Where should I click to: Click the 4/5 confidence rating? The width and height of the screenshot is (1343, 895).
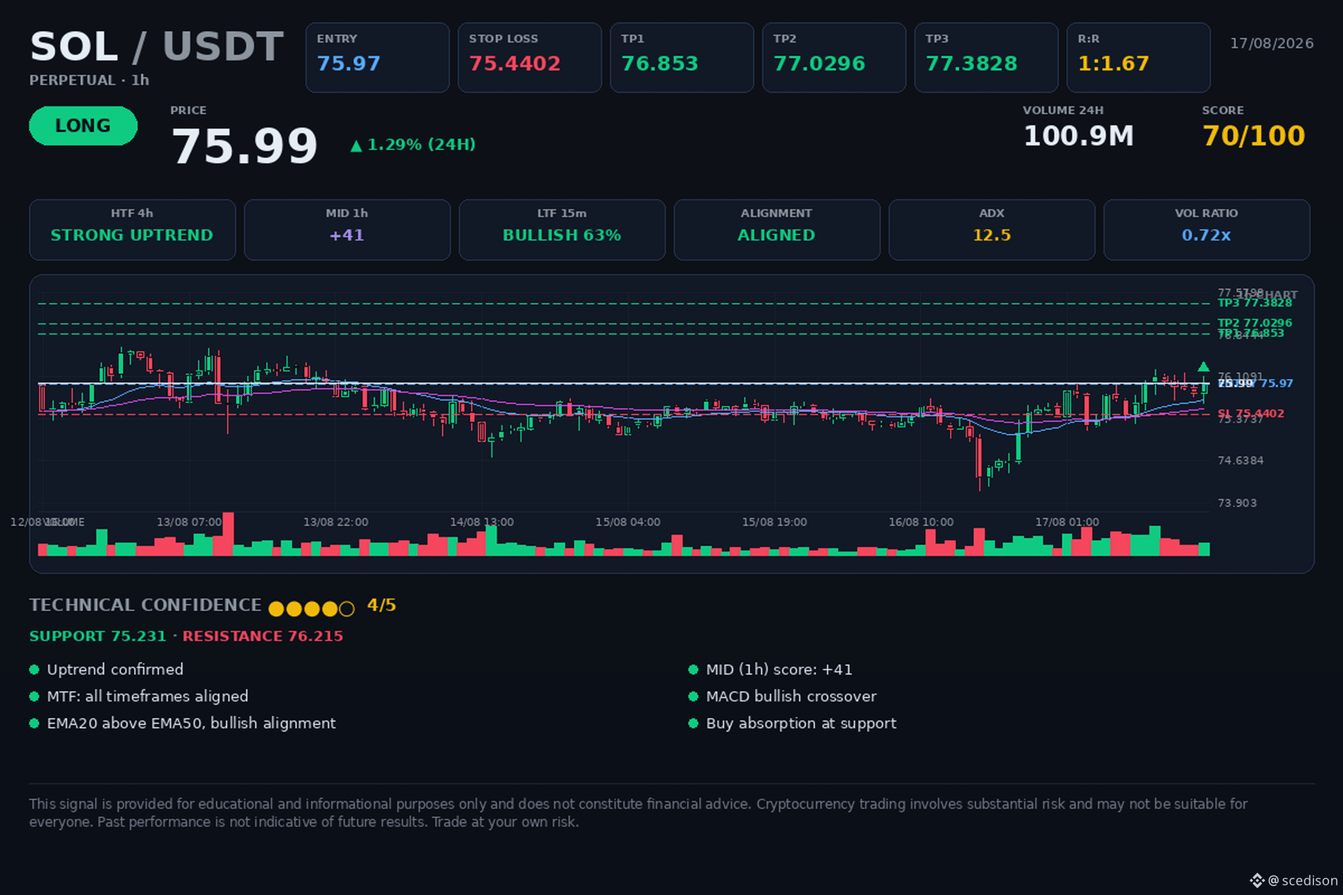[382, 605]
